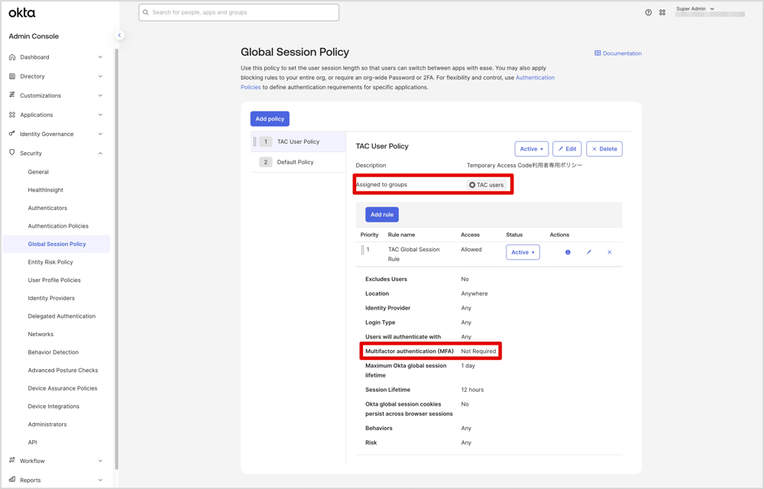Click the Customizations icon in sidebar

pyautogui.click(x=12, y=95)
